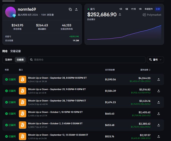Viewport: 171px width, 141px height.
Task: Click the $264.63 最高赢利 figure
Action: pos(42,25)
